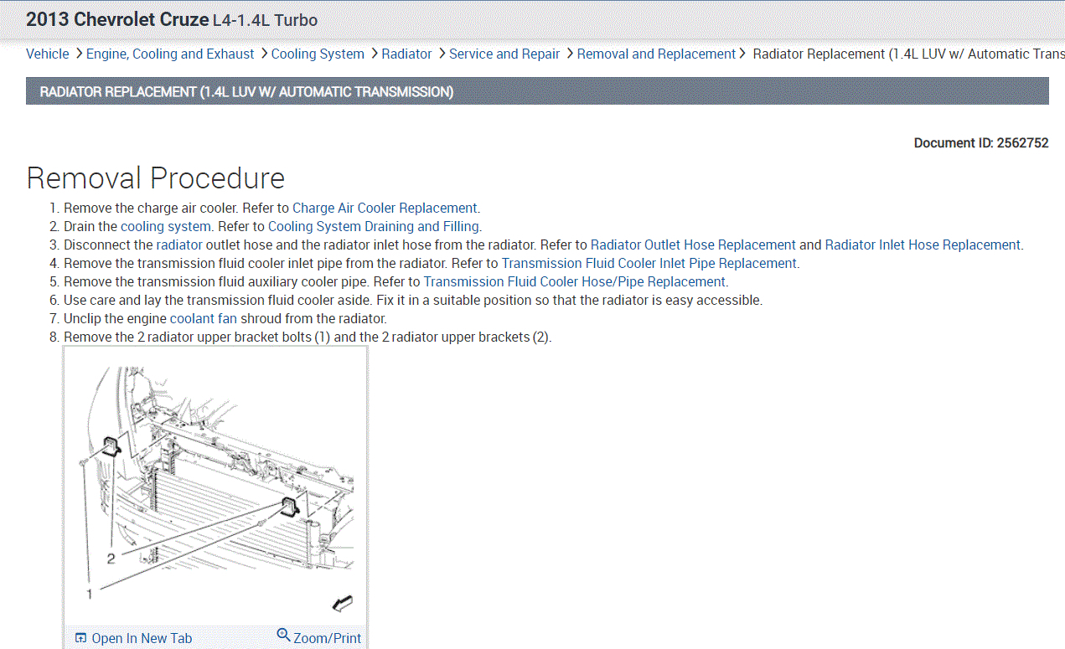Open the Vehicle breadcrumb link
The height and width of the screenshot is (649, 1065).
(x=48, y=54)
